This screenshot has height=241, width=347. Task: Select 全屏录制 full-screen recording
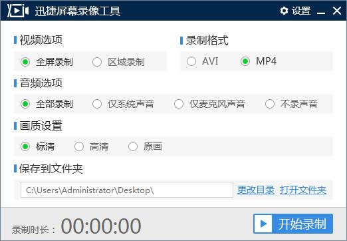(47, 62)
